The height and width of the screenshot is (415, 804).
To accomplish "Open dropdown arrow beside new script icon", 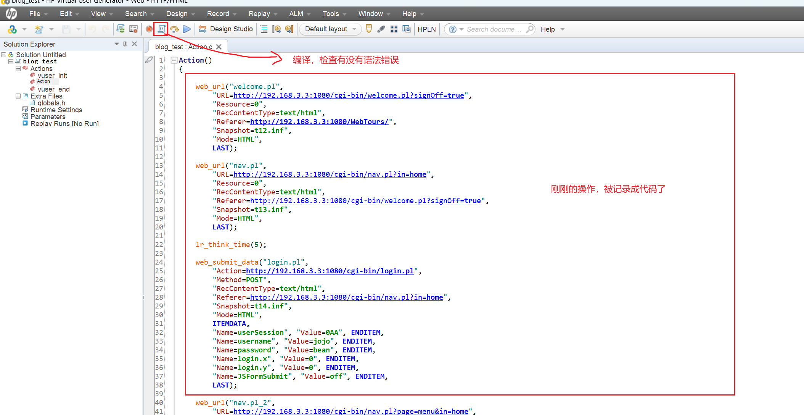I will [x=51, y=29].
